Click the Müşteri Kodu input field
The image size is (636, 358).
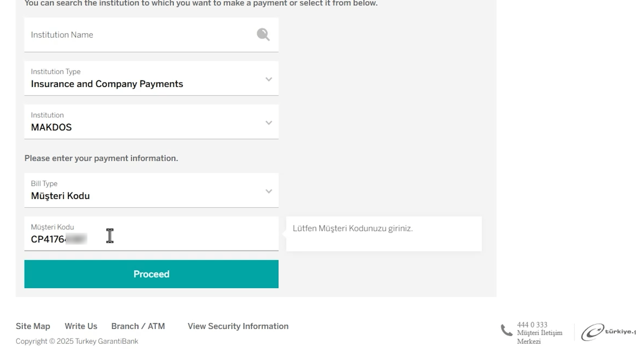(x=151, y=234)
